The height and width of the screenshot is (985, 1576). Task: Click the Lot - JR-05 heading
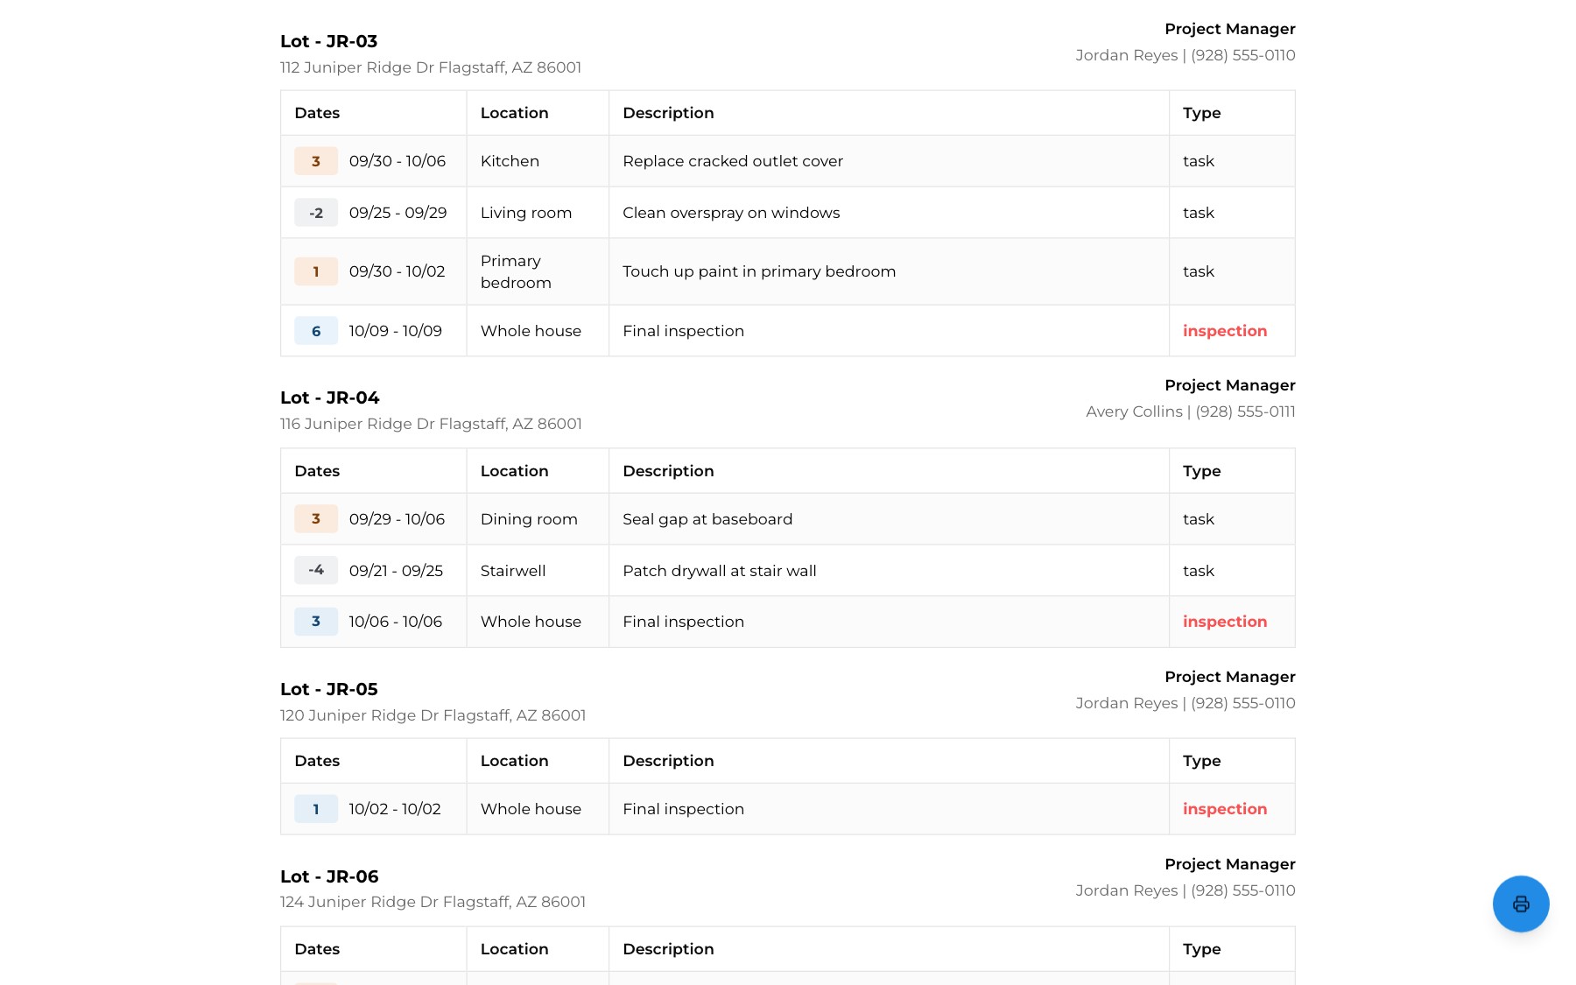[x=329, y=689]
